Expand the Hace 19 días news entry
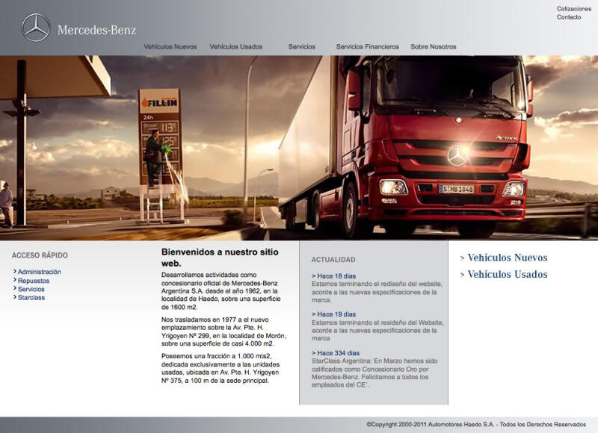The height and width of the screenshot is (433, 598). (x=335, y=314)
